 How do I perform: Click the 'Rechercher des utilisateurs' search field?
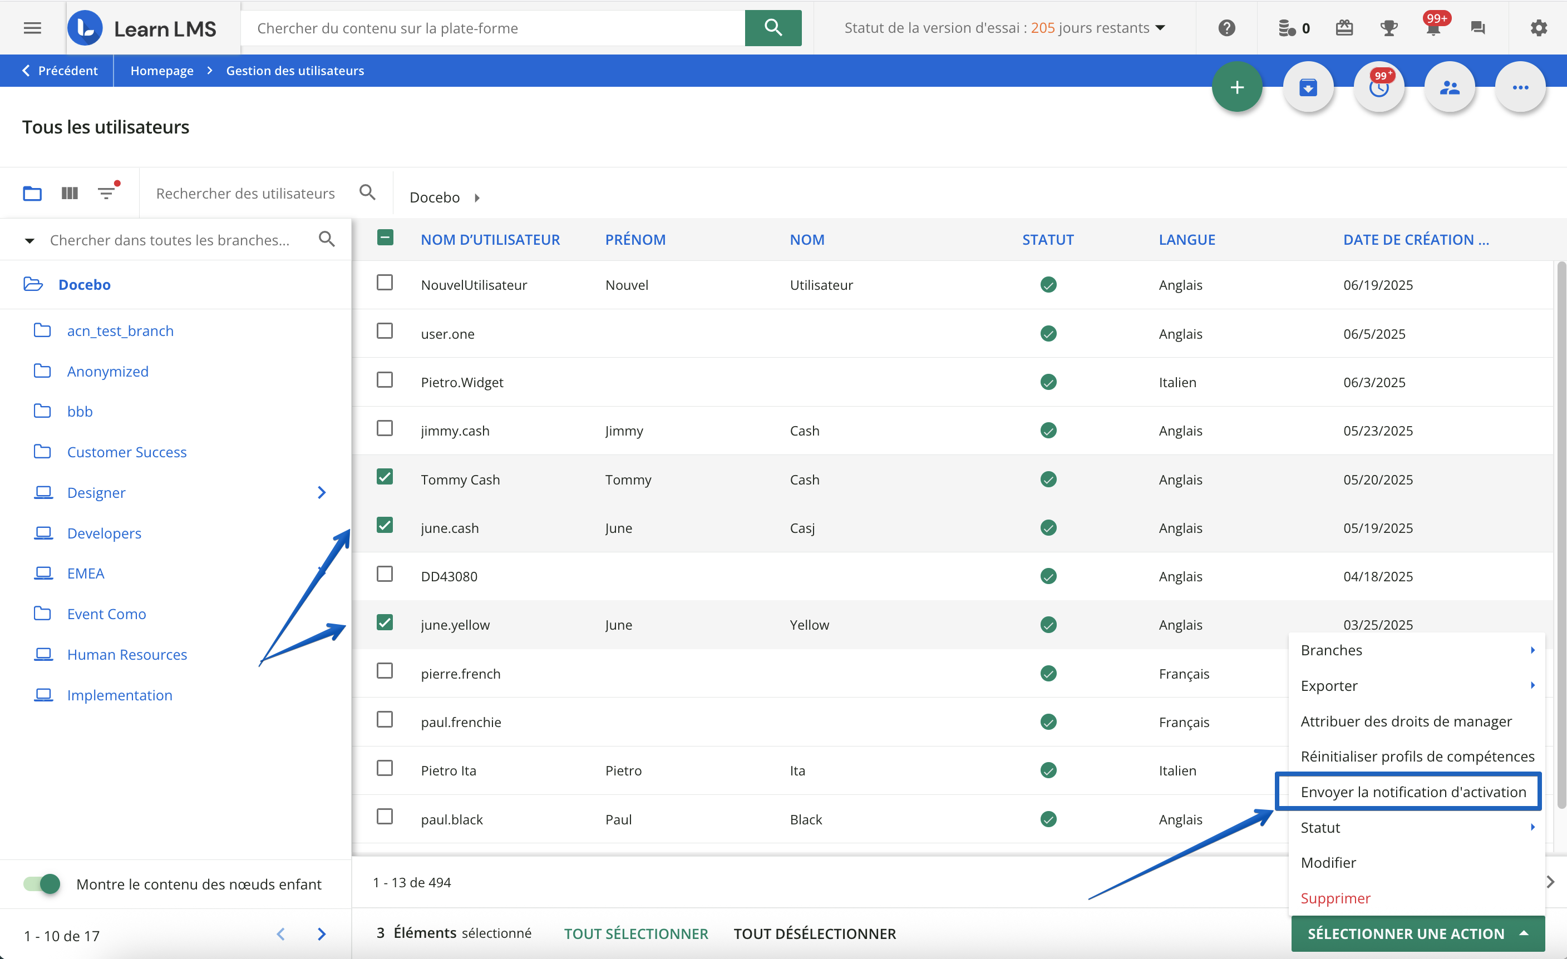coord(245,192)
